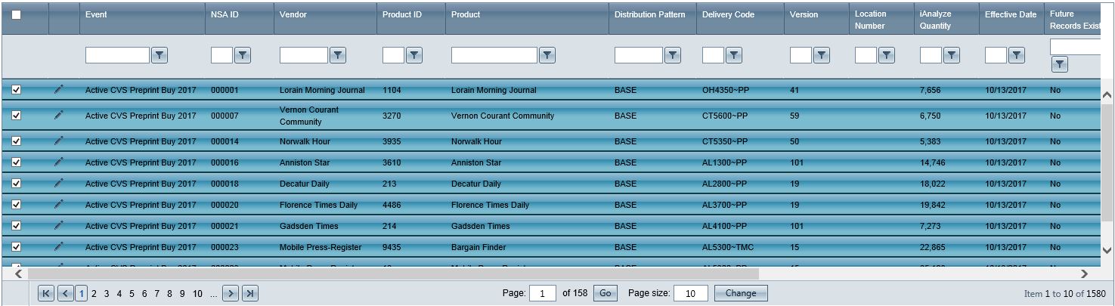
Task: Sort by the Product column header
Action: [x=466, y=14]
